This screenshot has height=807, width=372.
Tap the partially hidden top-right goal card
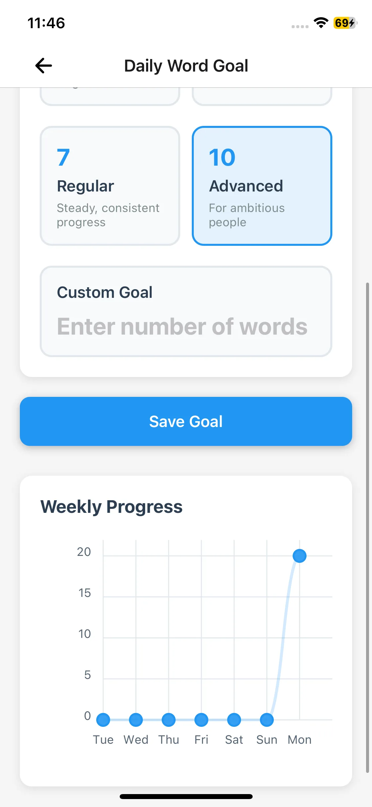[262, 96]
